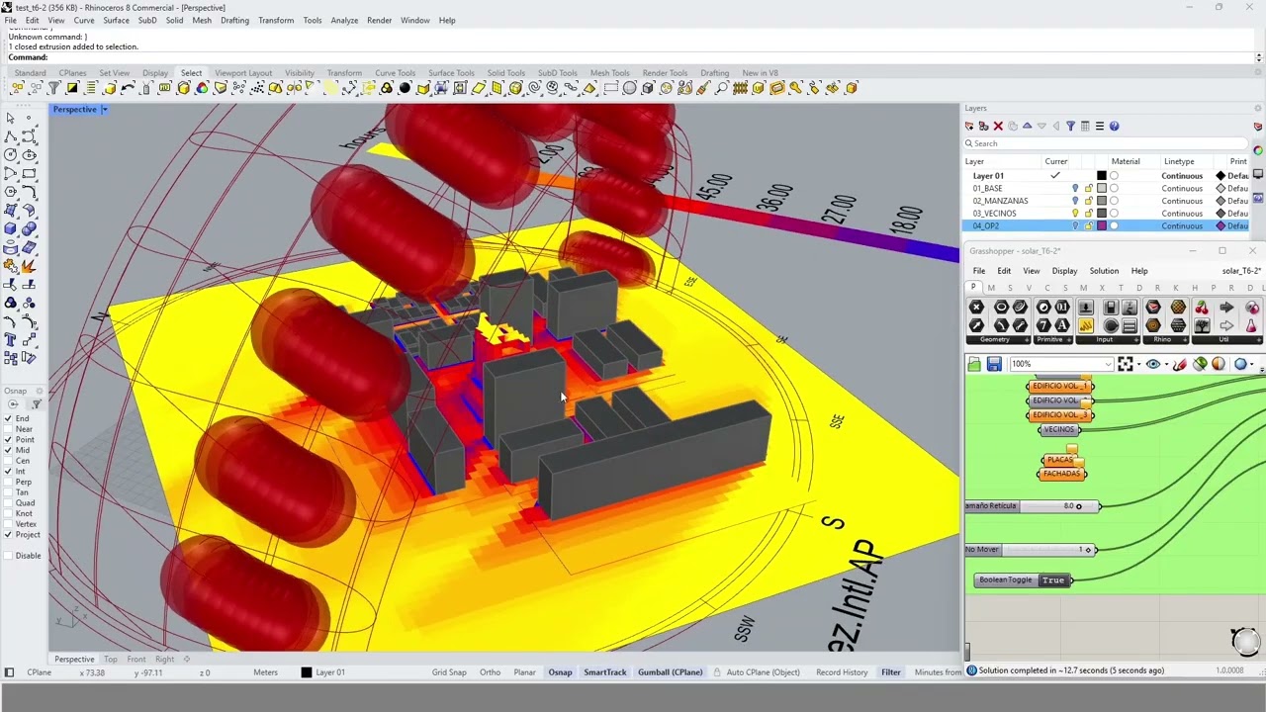Screen dimensions: 1266x712
Task: Click Filter in the status bar
Action: [891, 672]
